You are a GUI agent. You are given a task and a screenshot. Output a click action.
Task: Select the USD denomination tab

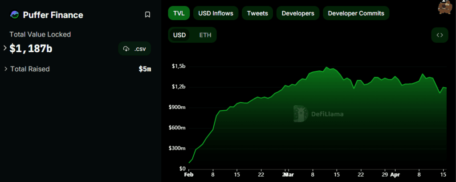coord(179,35)
